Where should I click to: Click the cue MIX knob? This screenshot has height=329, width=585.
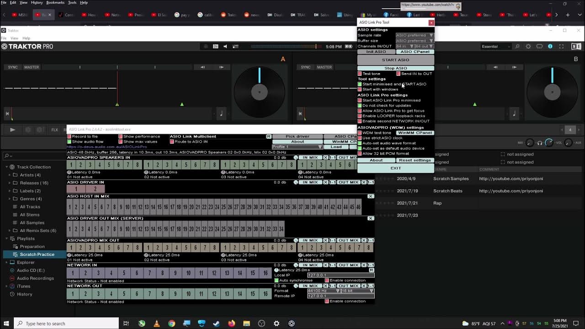point(530,143)
